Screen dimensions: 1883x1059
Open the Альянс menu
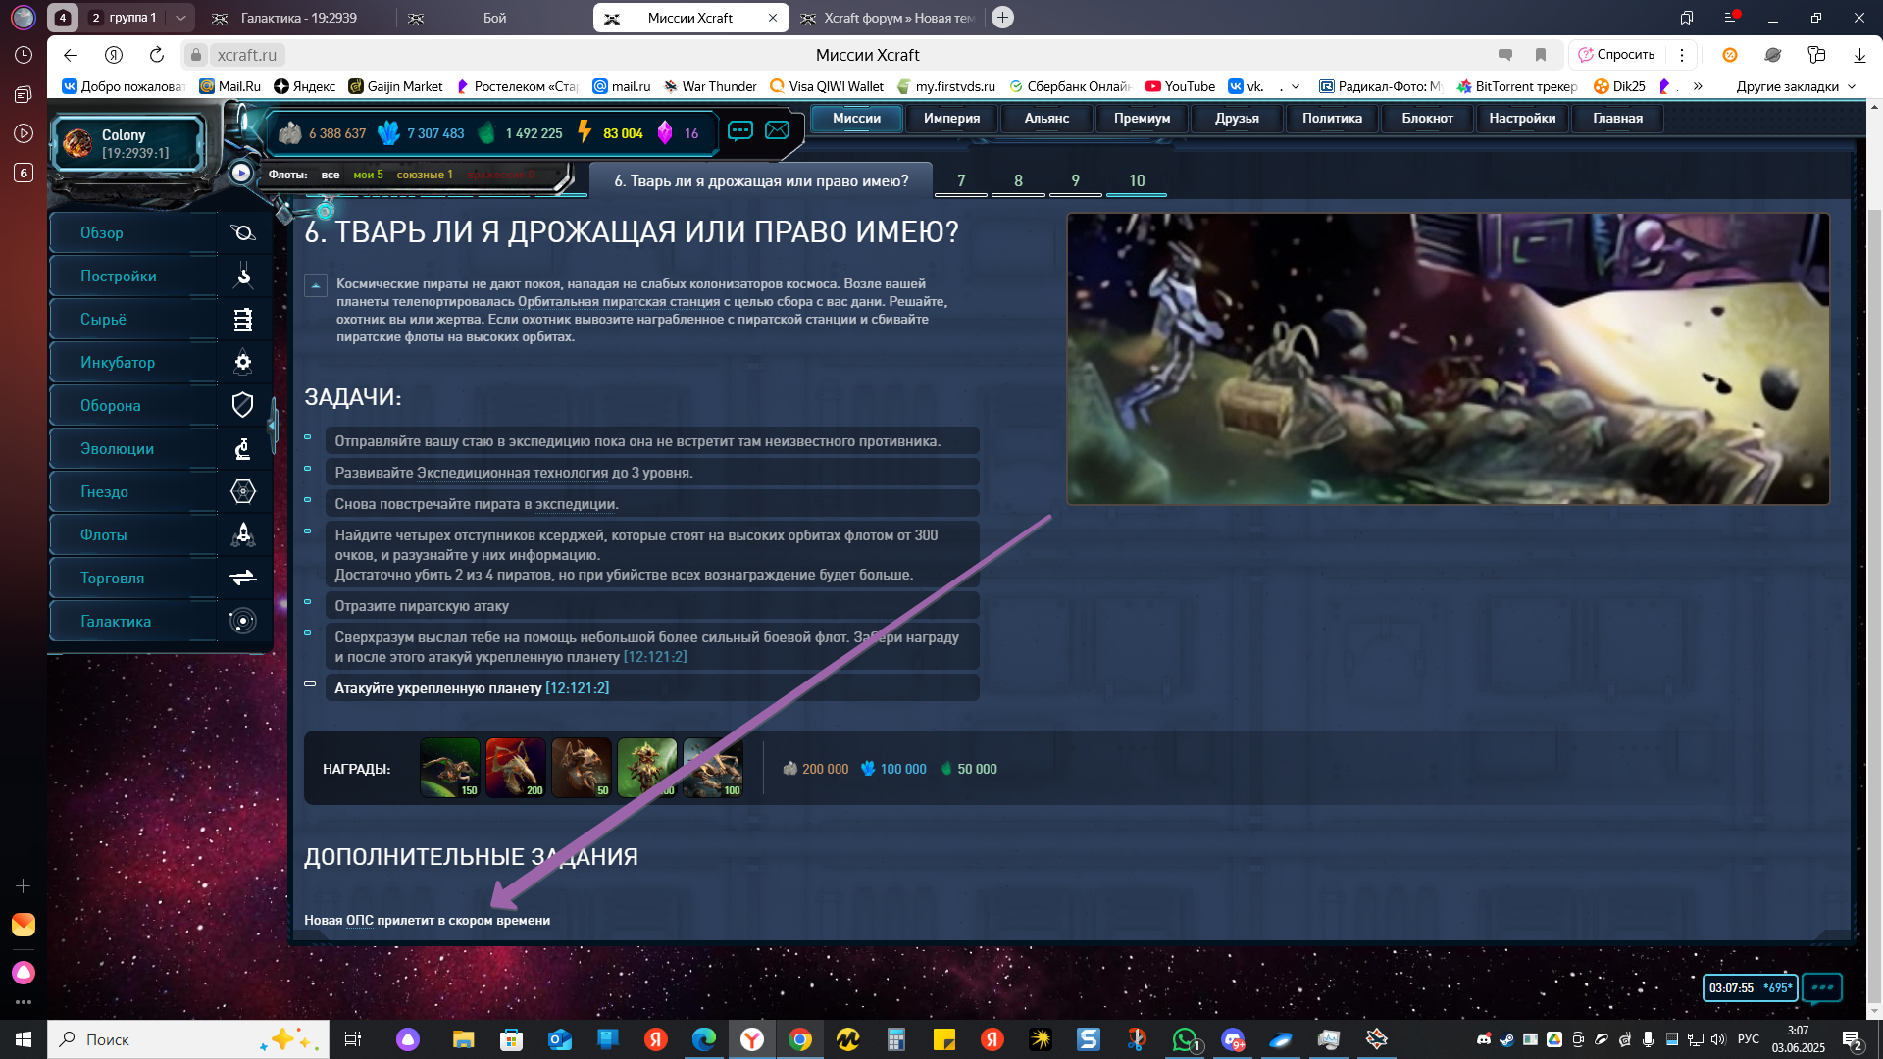point(1046,118)
